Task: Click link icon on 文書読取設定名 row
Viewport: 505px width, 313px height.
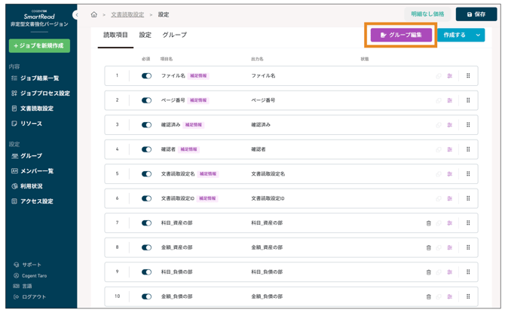Action: 439,174
